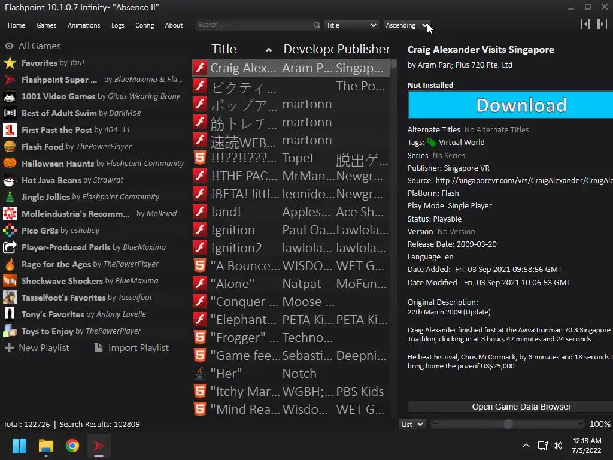Viewport: 613px width, 460px height.
Task: Open the List layout dropdown
Action: [412, 425]
